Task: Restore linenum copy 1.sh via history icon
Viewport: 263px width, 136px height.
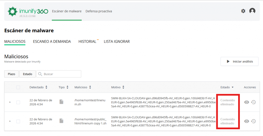Action: coord(253,121)
